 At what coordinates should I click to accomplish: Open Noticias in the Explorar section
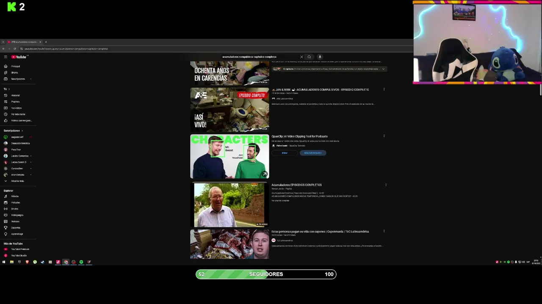coord(15,222)
